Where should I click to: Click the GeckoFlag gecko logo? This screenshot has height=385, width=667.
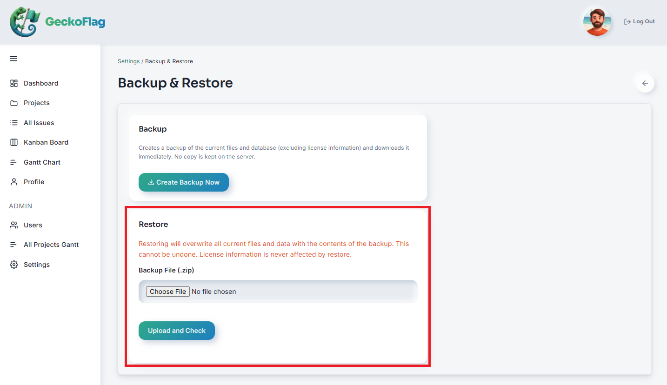(x=25, y=22)
